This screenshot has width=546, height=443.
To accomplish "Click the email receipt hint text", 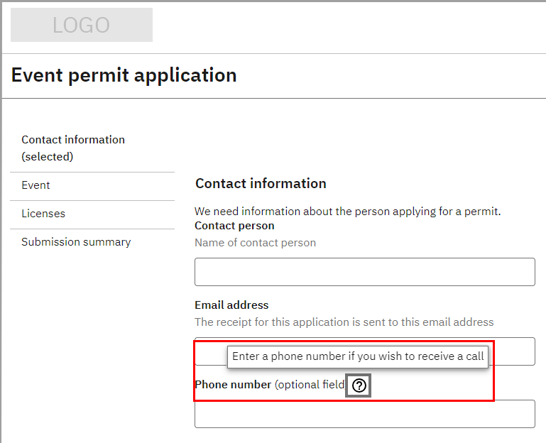I will pyautogui.click(x=344, y=322).
